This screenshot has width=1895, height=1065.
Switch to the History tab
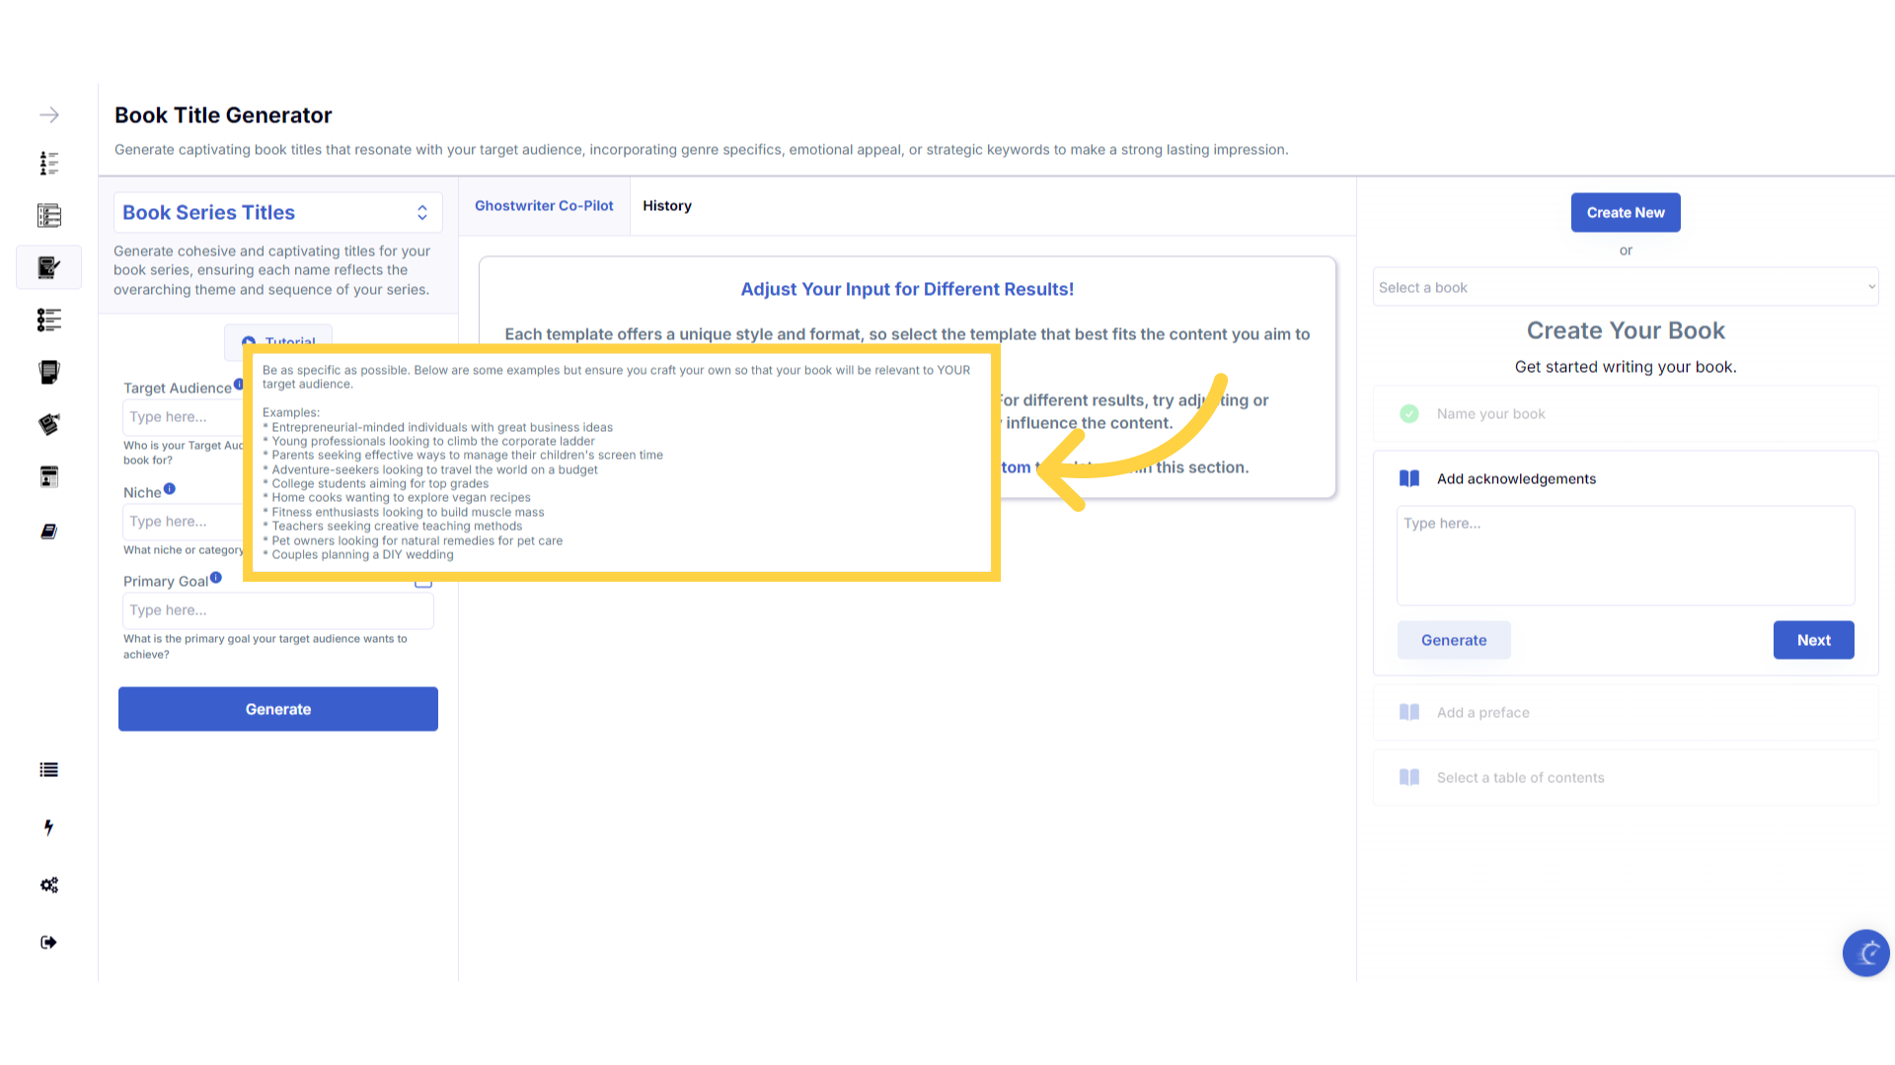pyautogui.click(x=667, y=206)
